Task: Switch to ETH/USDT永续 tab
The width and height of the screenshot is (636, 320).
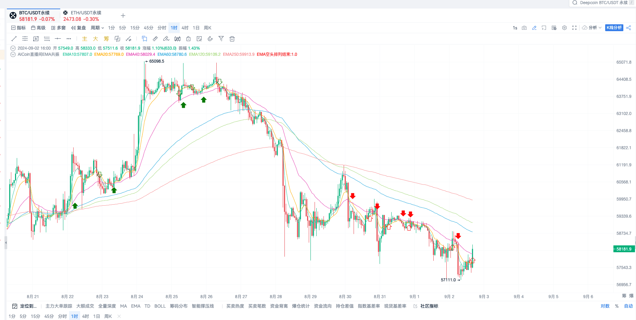Action: [82, 16]
